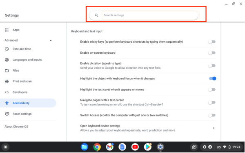The width and height of the screenshot is (245, 153).
Task: Select Accessibility in the sidebar
Action: click(x=28, y=103)
